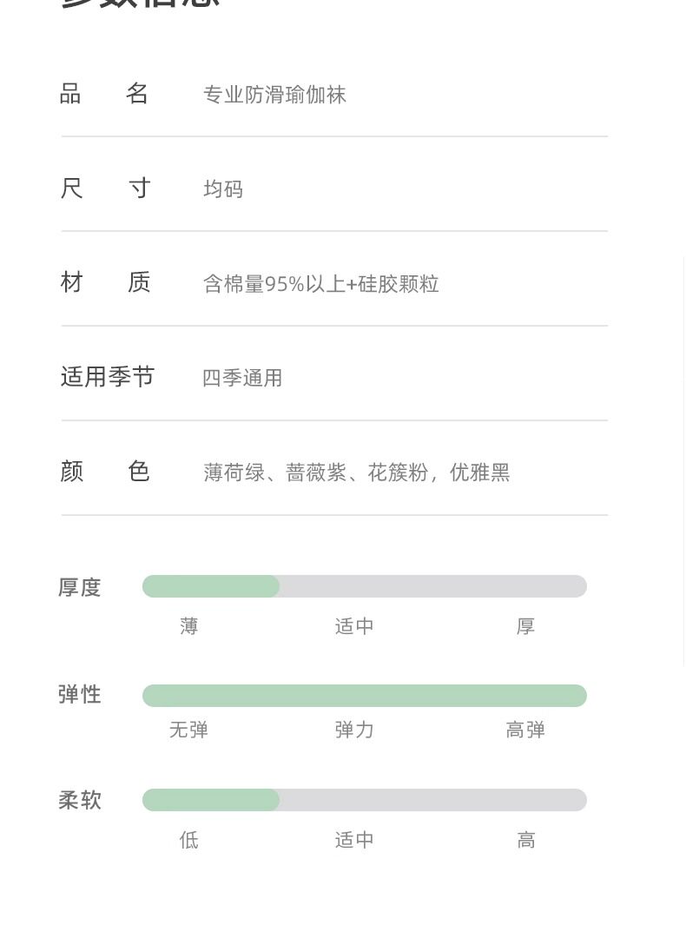Click the 适用季节 row label
The width and height of the screenshot is (686, 945).
coord(107,377)
